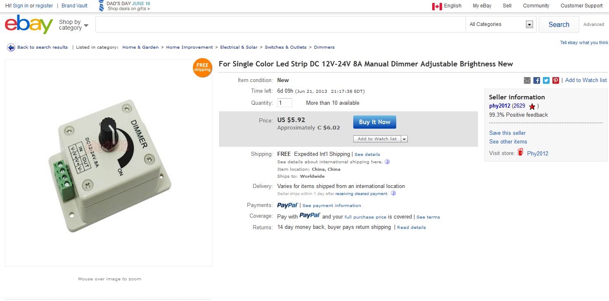This screenshot has width=609, height=301.
Task: Open the See other items link
Action: coord(508,141)
